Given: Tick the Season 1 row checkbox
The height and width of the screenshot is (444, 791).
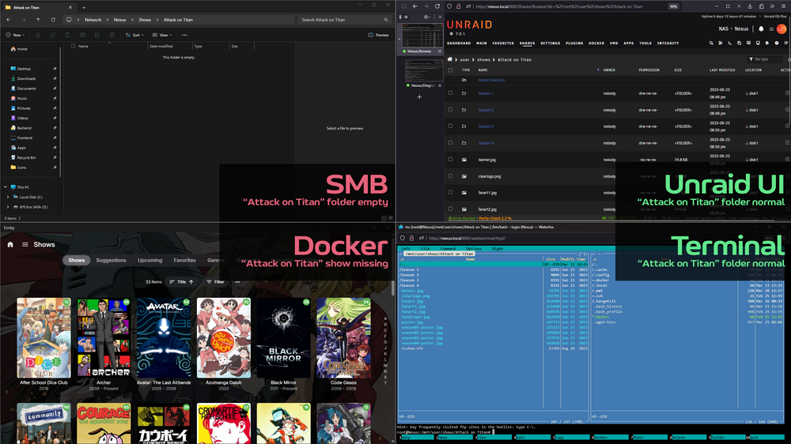Looking at the screenshot, I should [x=451, y=93].
